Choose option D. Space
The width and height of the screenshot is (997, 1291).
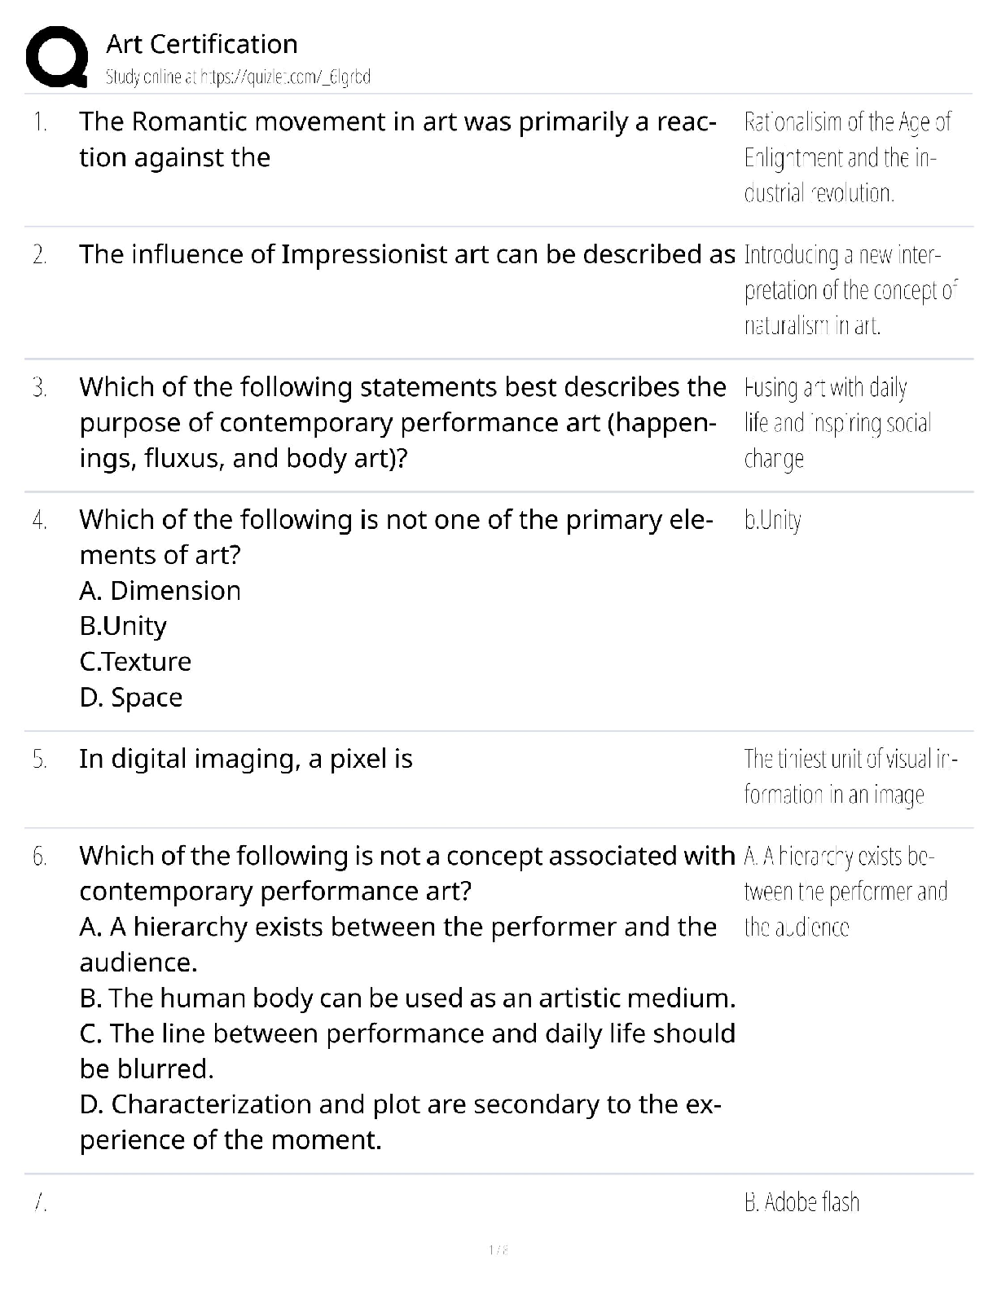pos(131,697)
